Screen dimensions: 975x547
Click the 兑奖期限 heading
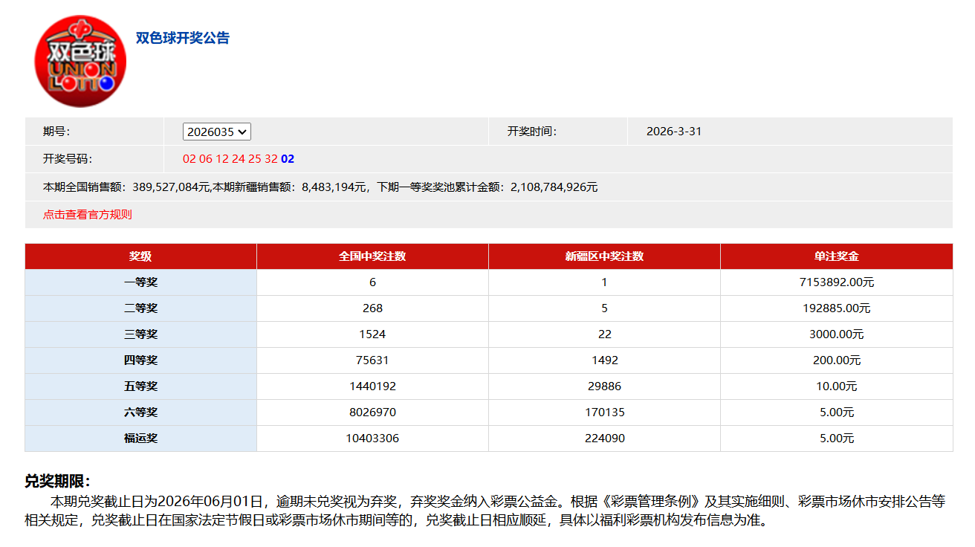click(57, 482)
